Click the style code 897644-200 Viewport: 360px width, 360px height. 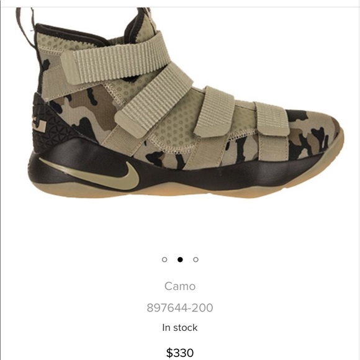(x=180, y=308)
